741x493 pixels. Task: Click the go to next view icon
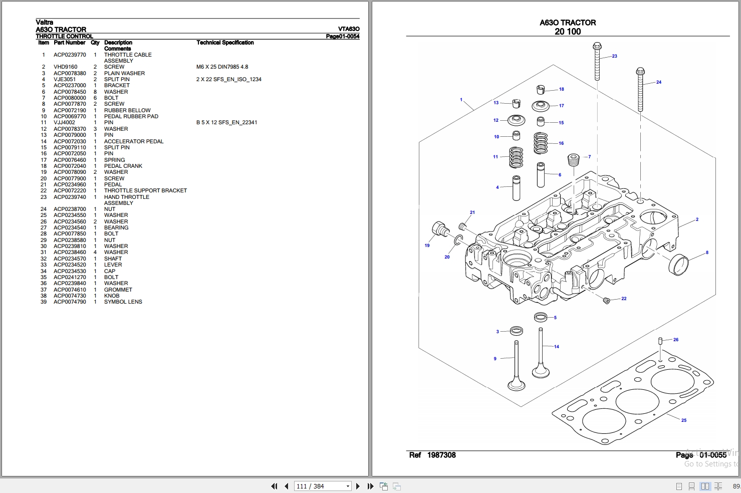click(396, 486)
